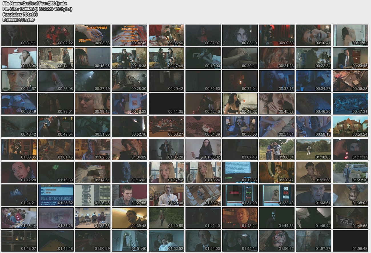Click the brick house thumbnail at 00:59:24
This screenshot has width=371, height=253.
coord(350,127)
